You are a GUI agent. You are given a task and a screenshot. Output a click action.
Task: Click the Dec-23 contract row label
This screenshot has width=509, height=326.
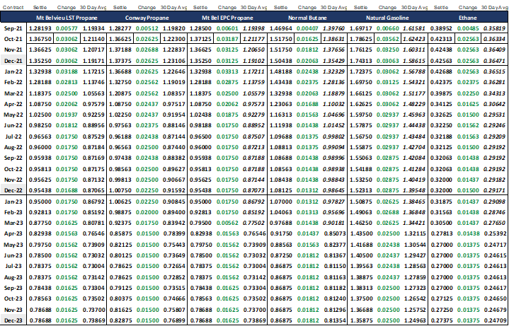pos(13,320)
